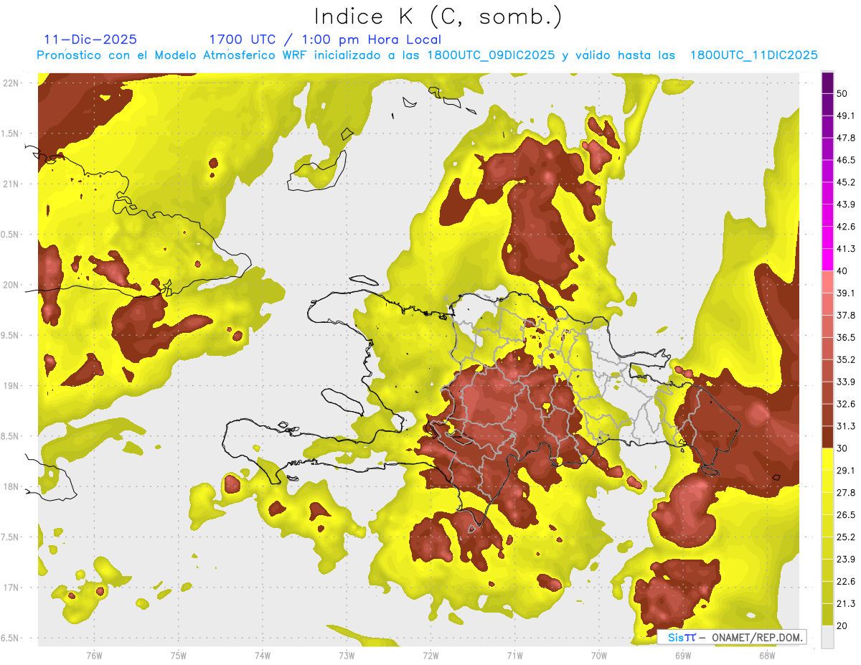Pick the color scale value 36.5
Screen dimensions: 861x665
pos(846,337)
